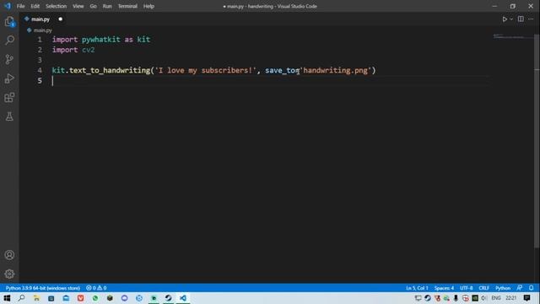Open the red Vivaldi browser taskbar icon
This screenshot has height=304, width=540.
pyautogui.click(x=81, y=298)
